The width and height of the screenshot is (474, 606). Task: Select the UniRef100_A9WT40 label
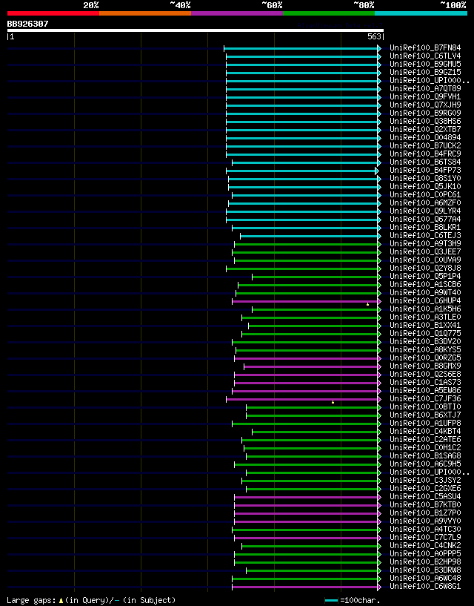pos(425,292)
